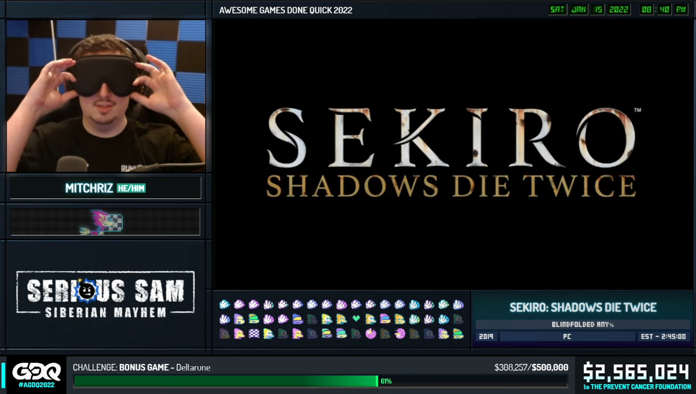Click the runner webcam feed

106,96
